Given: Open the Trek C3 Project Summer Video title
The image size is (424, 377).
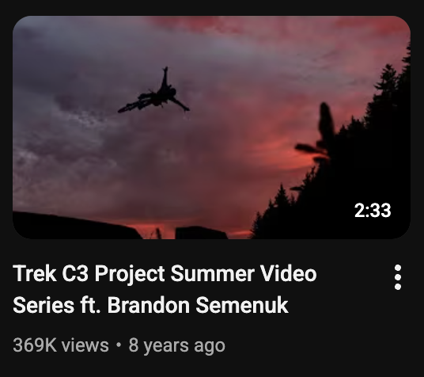Looking at the screenshot, I should (x=165, y=289).
